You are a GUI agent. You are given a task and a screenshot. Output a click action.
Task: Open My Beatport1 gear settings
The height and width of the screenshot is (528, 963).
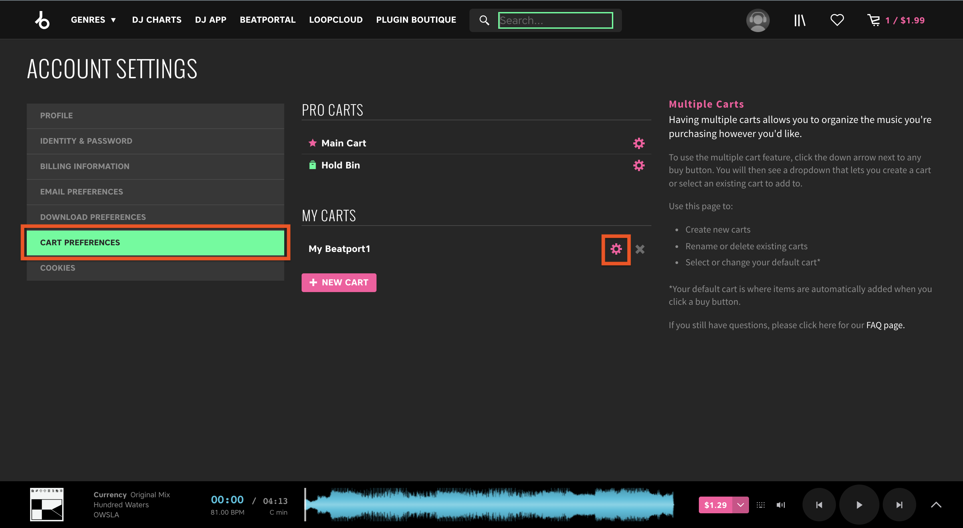point(616,249)
